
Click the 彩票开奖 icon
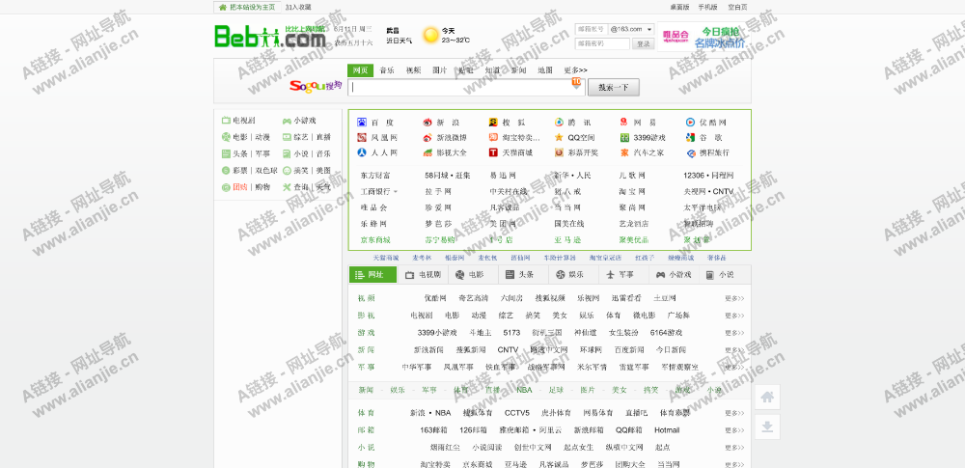559,152
